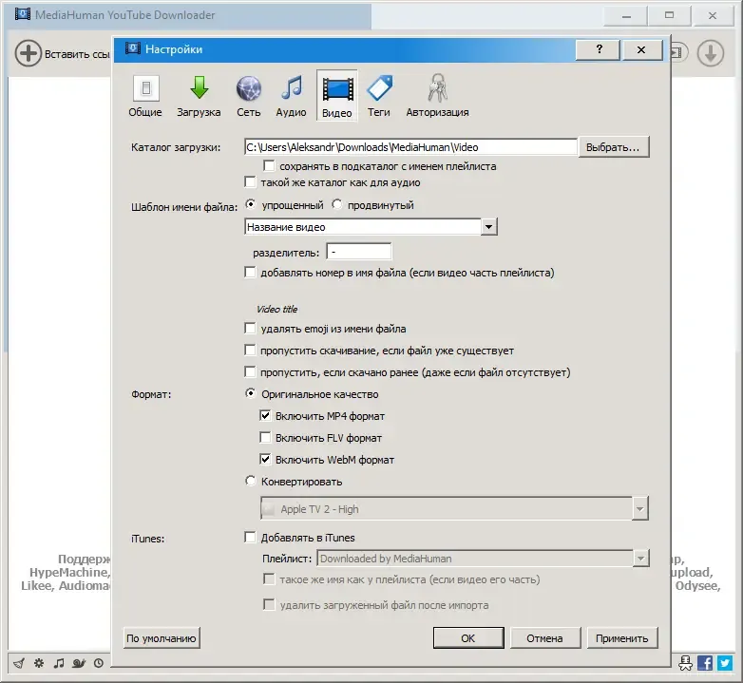Image resolution: width=743 pixels, height=683 pixels.
Task: Switch to the Аудио tab
Action: (291, 96)
